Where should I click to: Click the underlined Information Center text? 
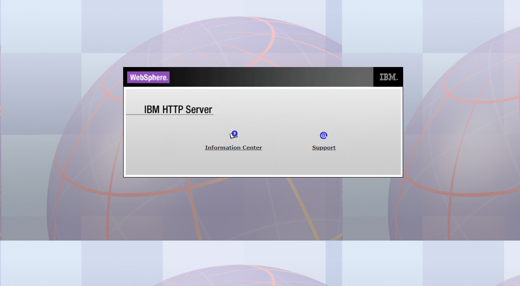[x=233, y=147]
